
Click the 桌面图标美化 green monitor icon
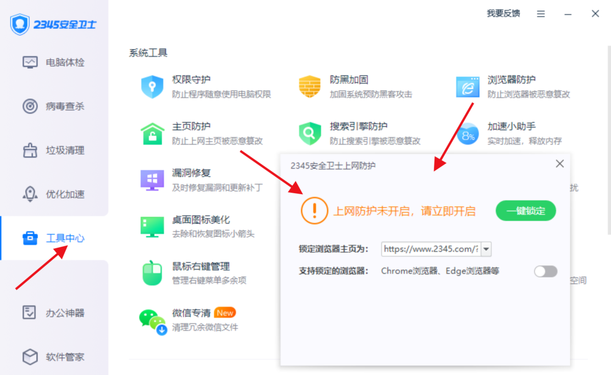tap(152, 227)
